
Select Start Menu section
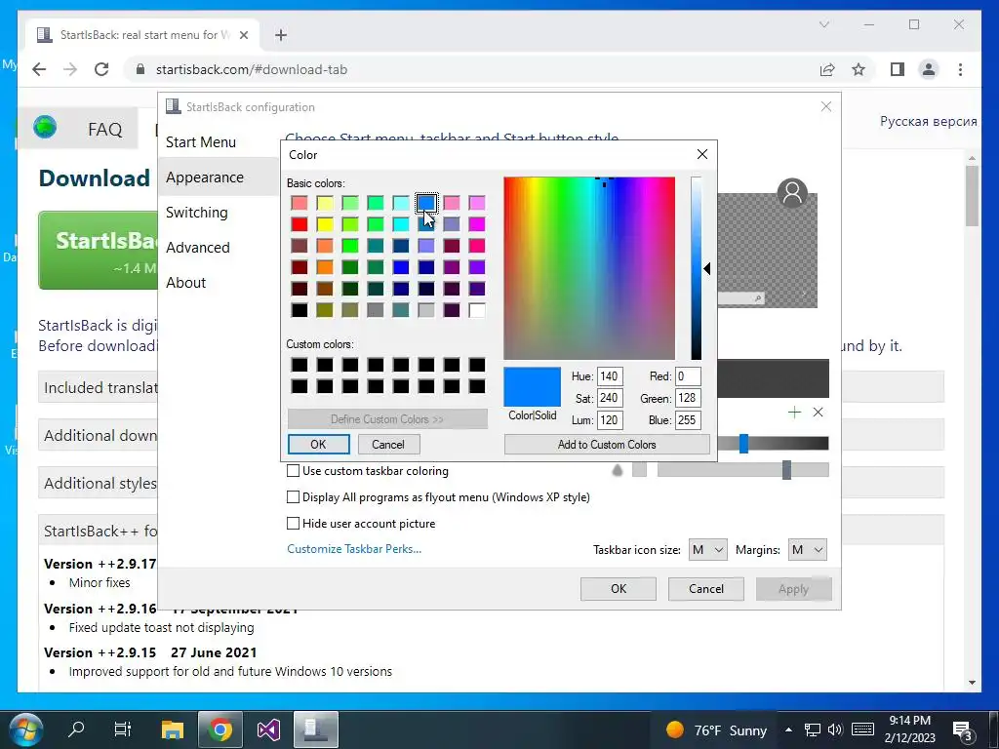tap(201, 142)
